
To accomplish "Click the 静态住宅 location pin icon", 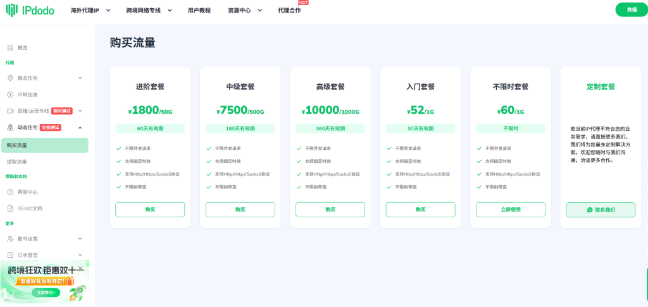I will (10, 78).
